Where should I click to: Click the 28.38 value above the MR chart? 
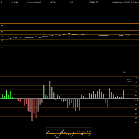129,81
